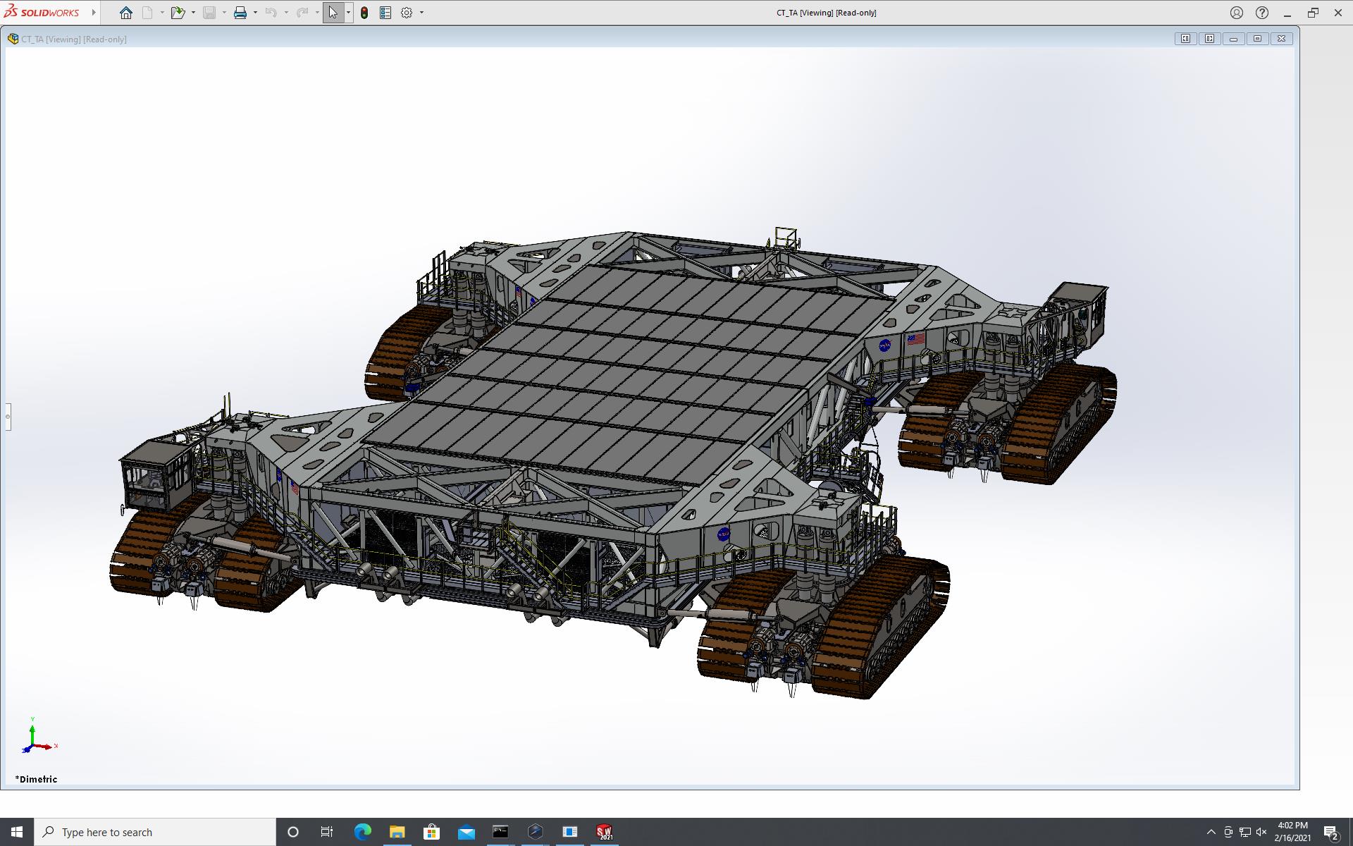This screenshot has height=846, width=1353.
Task: Expand the SOLIDWORKS menu flyout arrow
Action: coord(94,13)
